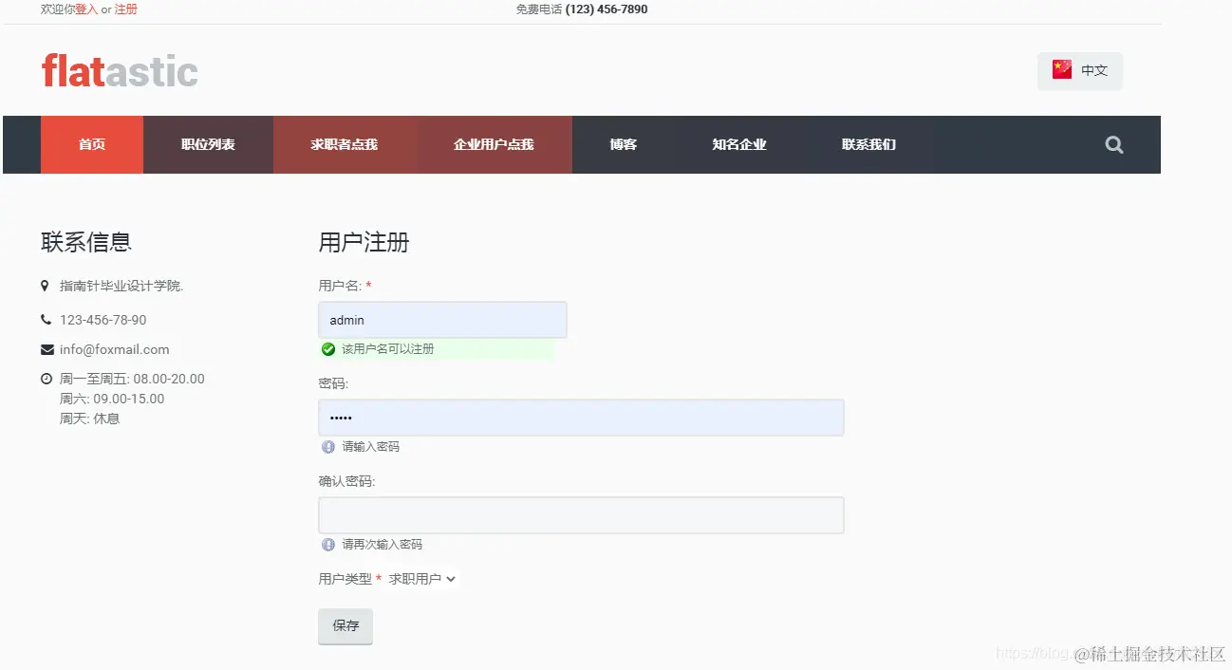Image resolution: width=1232 pixels, height=670 pixels.
Task: Focus the 密码 password field
Action: (x=581, y=418)
